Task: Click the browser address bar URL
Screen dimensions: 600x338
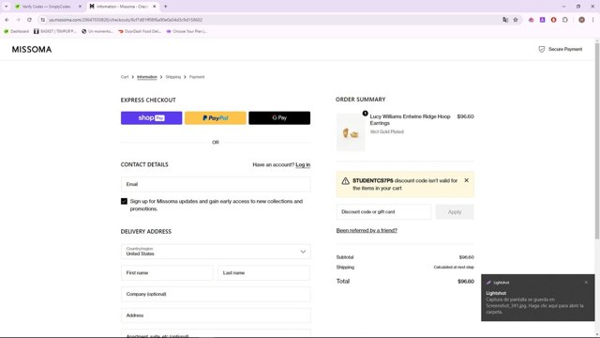Action: click(x=126, y=20)
